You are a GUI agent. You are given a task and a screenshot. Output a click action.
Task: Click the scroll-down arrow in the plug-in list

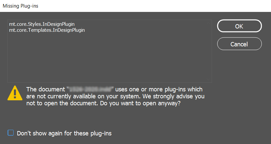(208, 79)
